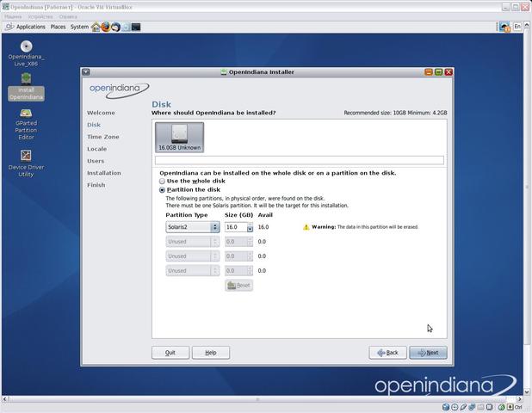The width and height of the screenshot is (532, 413).
Task: Click the VirtualBox mouse integration icon
Action: coord(502,407)
